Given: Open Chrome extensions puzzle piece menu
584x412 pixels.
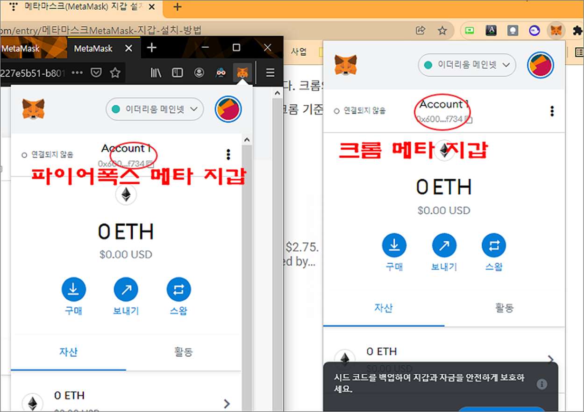Looking at the screenshot, I should pos(577,31).
